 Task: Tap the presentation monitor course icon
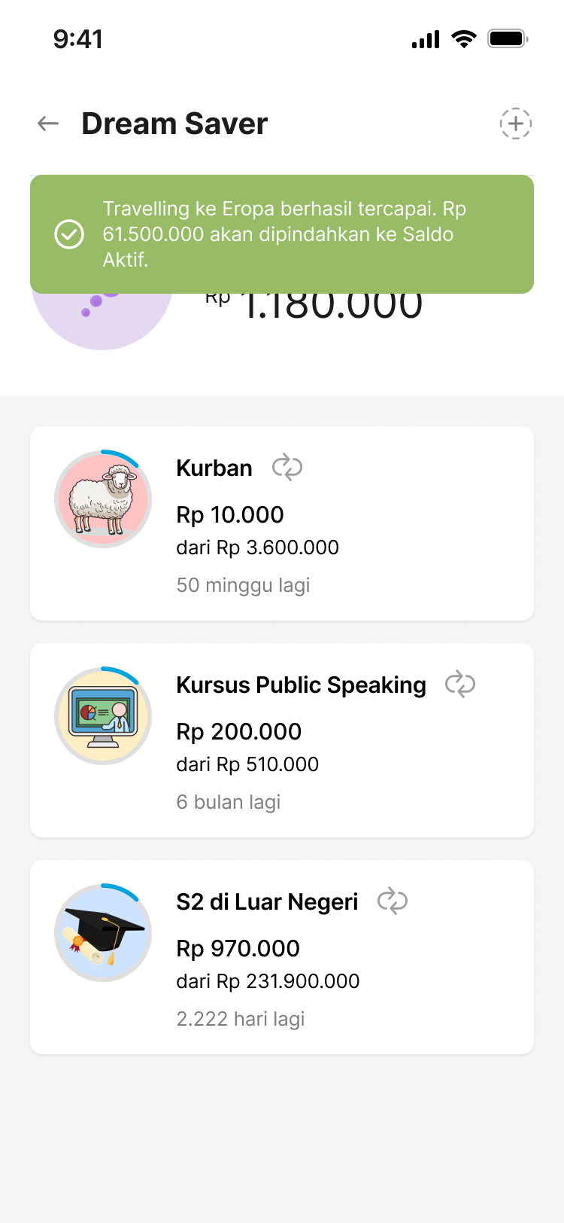point(103,716)
